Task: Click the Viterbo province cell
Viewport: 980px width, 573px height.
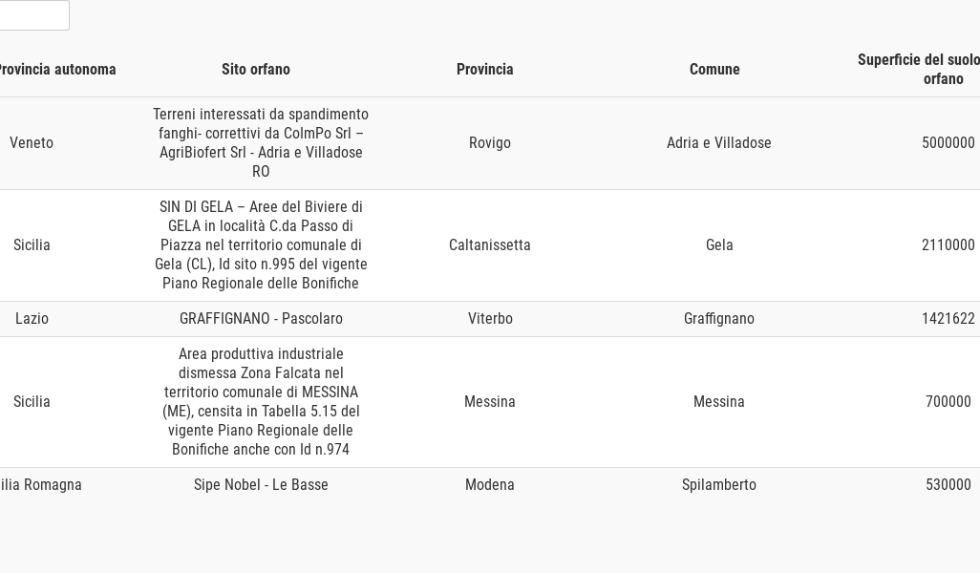Action: pos(490,319)
